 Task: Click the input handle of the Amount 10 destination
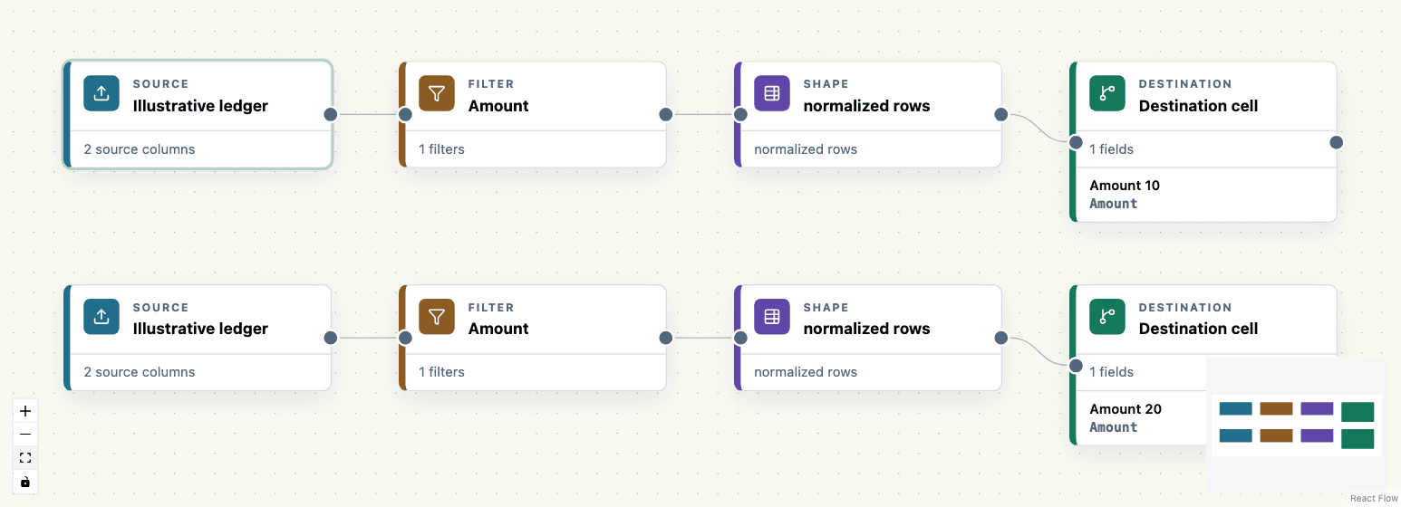[1076, 142]
